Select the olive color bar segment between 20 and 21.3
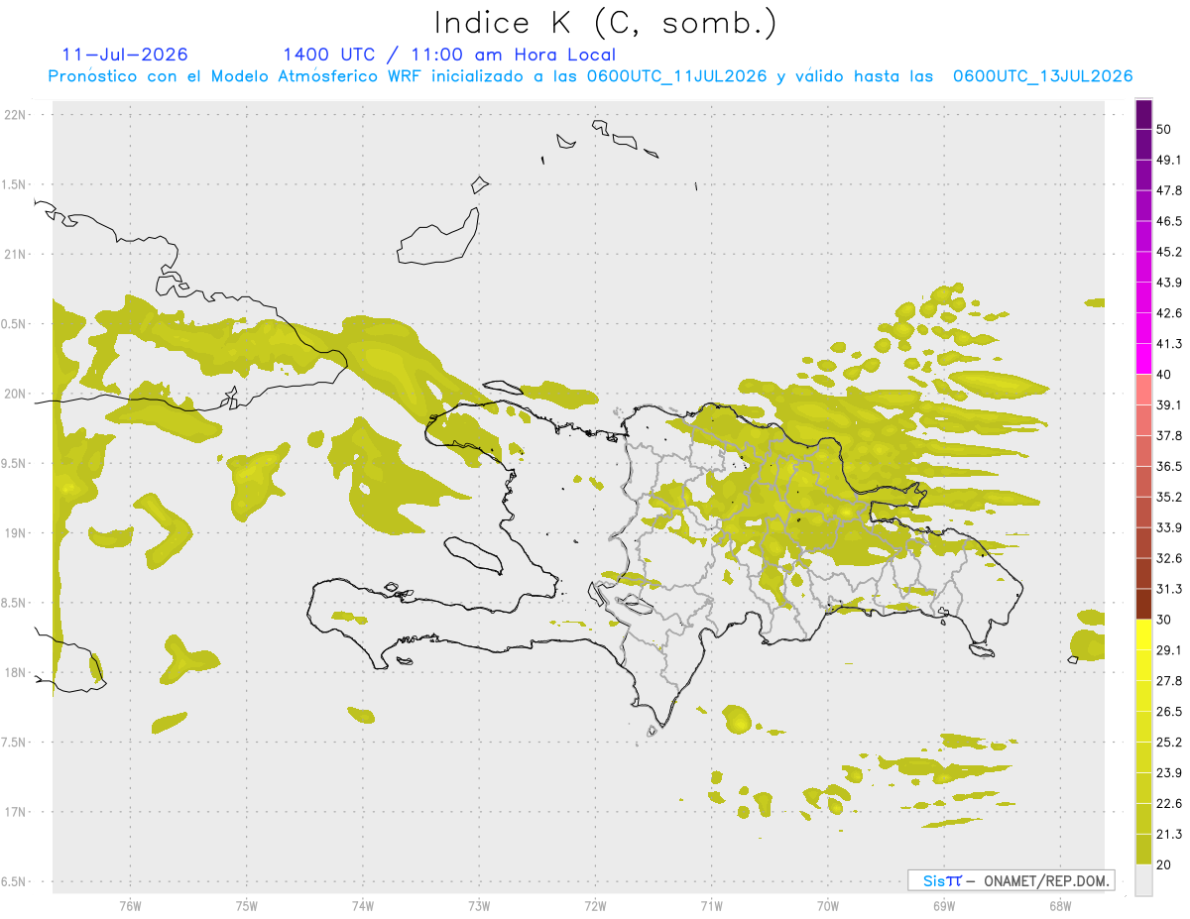Screen dimensions: 1190x919 (1144, 849)
